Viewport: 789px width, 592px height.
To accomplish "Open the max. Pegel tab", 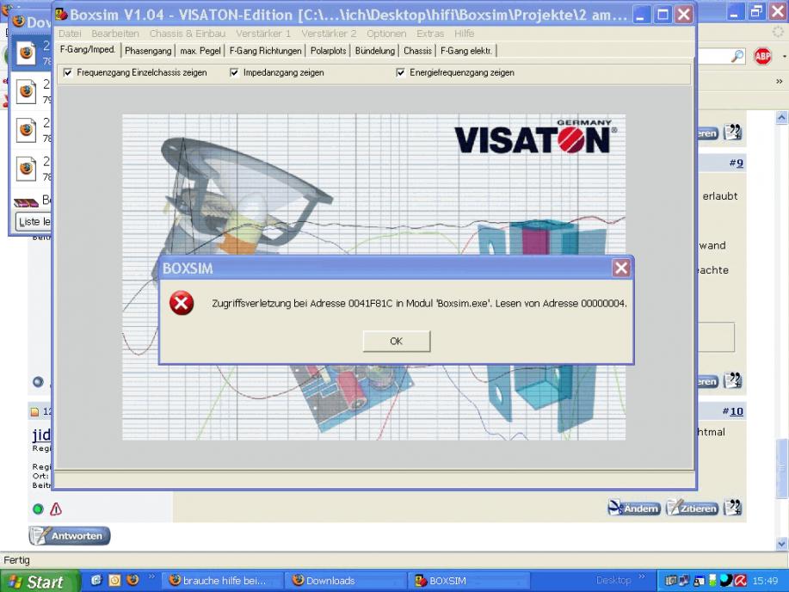I will [200, 51].
